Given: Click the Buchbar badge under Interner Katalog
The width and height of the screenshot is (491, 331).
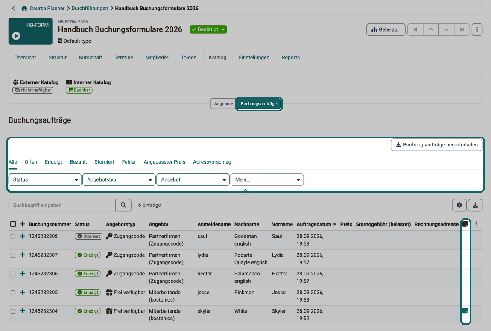Looking at the screenshot, I should click(x=79, y=90).
